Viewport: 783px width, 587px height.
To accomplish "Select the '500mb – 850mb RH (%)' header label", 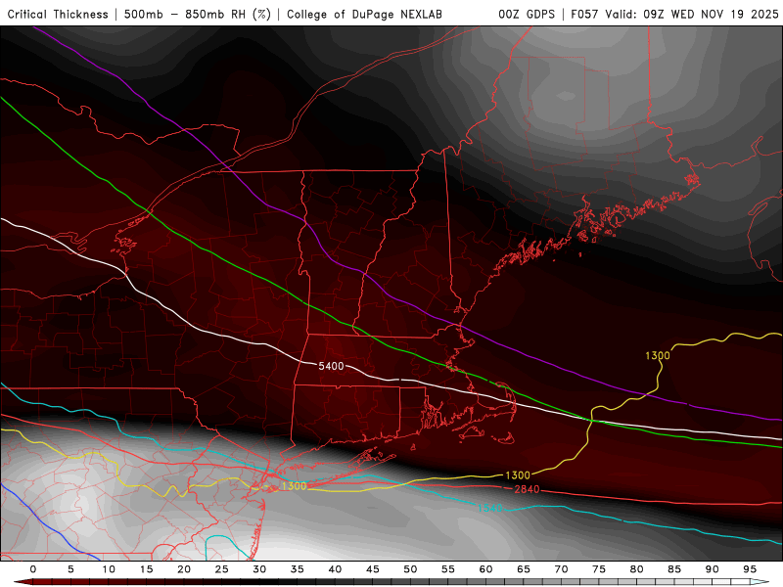I will pyautogui.click(x=198, y=15).
